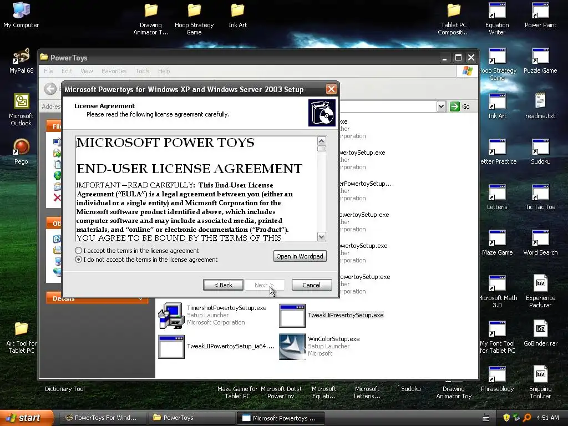
Task: Open Favorites menu in PowerToys window
Action: coord(114,71)
